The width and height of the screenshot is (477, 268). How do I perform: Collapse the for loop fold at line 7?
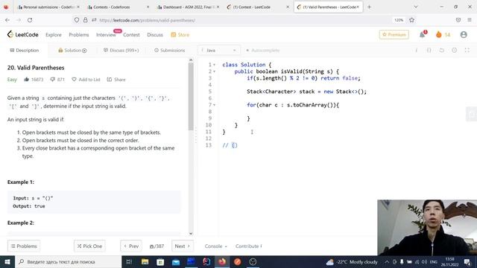214,105
